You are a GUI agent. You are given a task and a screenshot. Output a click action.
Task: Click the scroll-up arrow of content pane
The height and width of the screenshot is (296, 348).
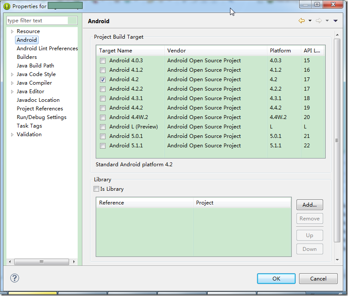tap(337, 35)
